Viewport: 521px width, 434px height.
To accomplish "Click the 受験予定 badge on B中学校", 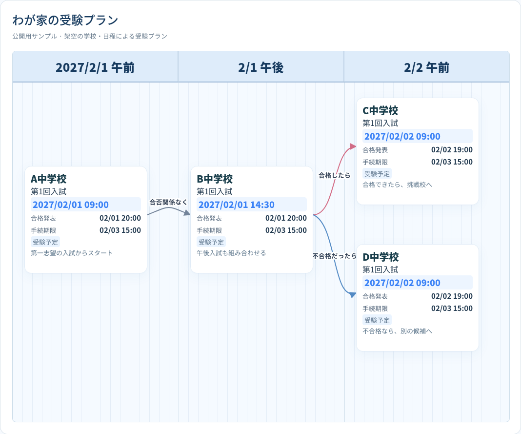I will (x=211, y=242).
